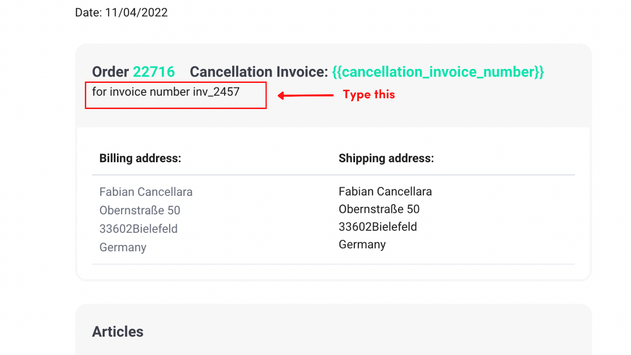Viewport: 631px width, 355px height.
Task: Click the red 'Type this' annotation
Action: pyautogui.click(x=369, y=95)
